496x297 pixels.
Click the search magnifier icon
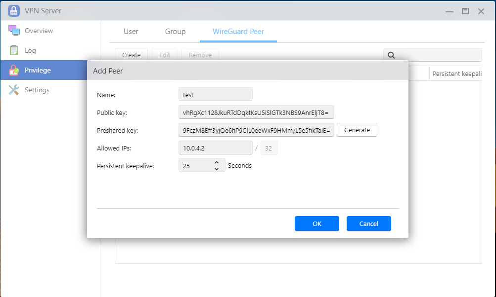391,55
